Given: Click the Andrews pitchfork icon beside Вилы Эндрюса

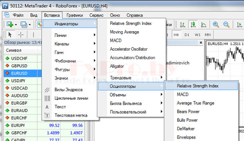Looking at the screenshot, I should (47, 90).
